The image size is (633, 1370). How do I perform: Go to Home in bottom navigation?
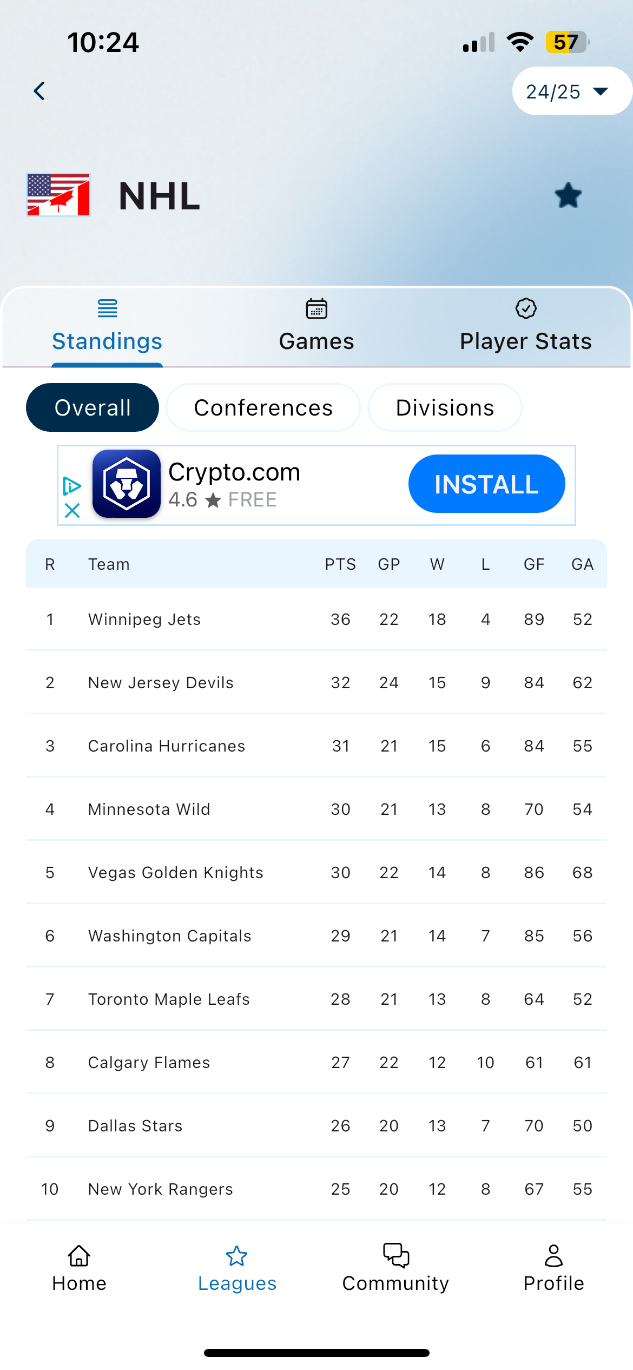click(79, 1268)
